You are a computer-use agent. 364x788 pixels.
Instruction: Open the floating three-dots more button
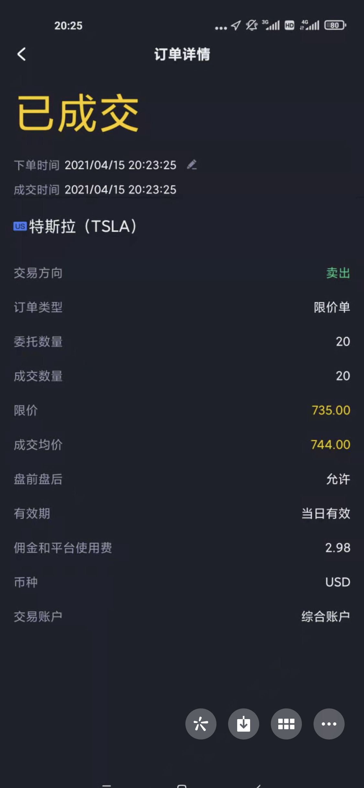pyautogui.click(x=329, y=724)
